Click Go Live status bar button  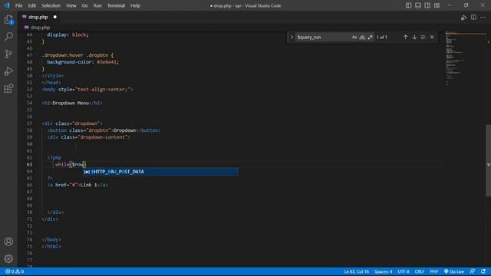(454, 271)
